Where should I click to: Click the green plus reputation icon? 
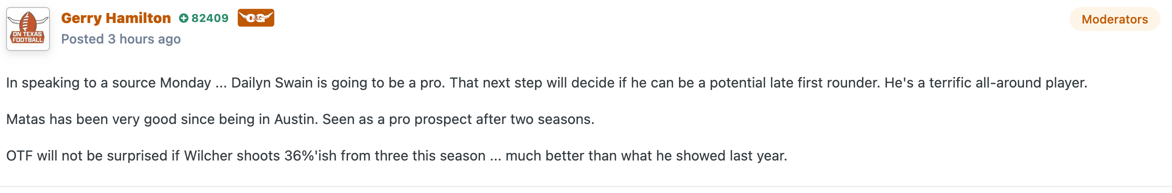(183, 18)
